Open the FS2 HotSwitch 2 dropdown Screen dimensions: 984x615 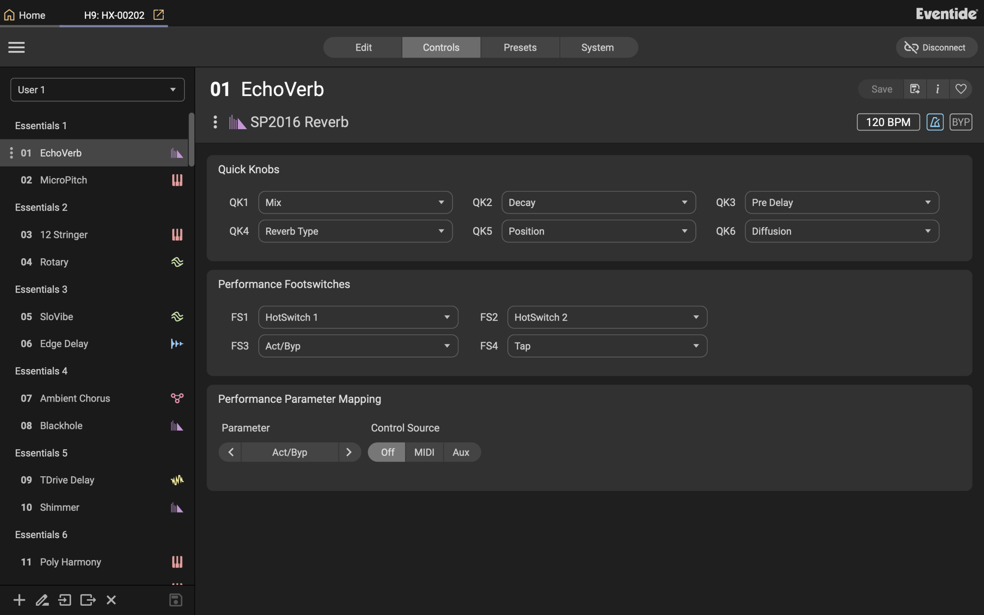point(607,317)
